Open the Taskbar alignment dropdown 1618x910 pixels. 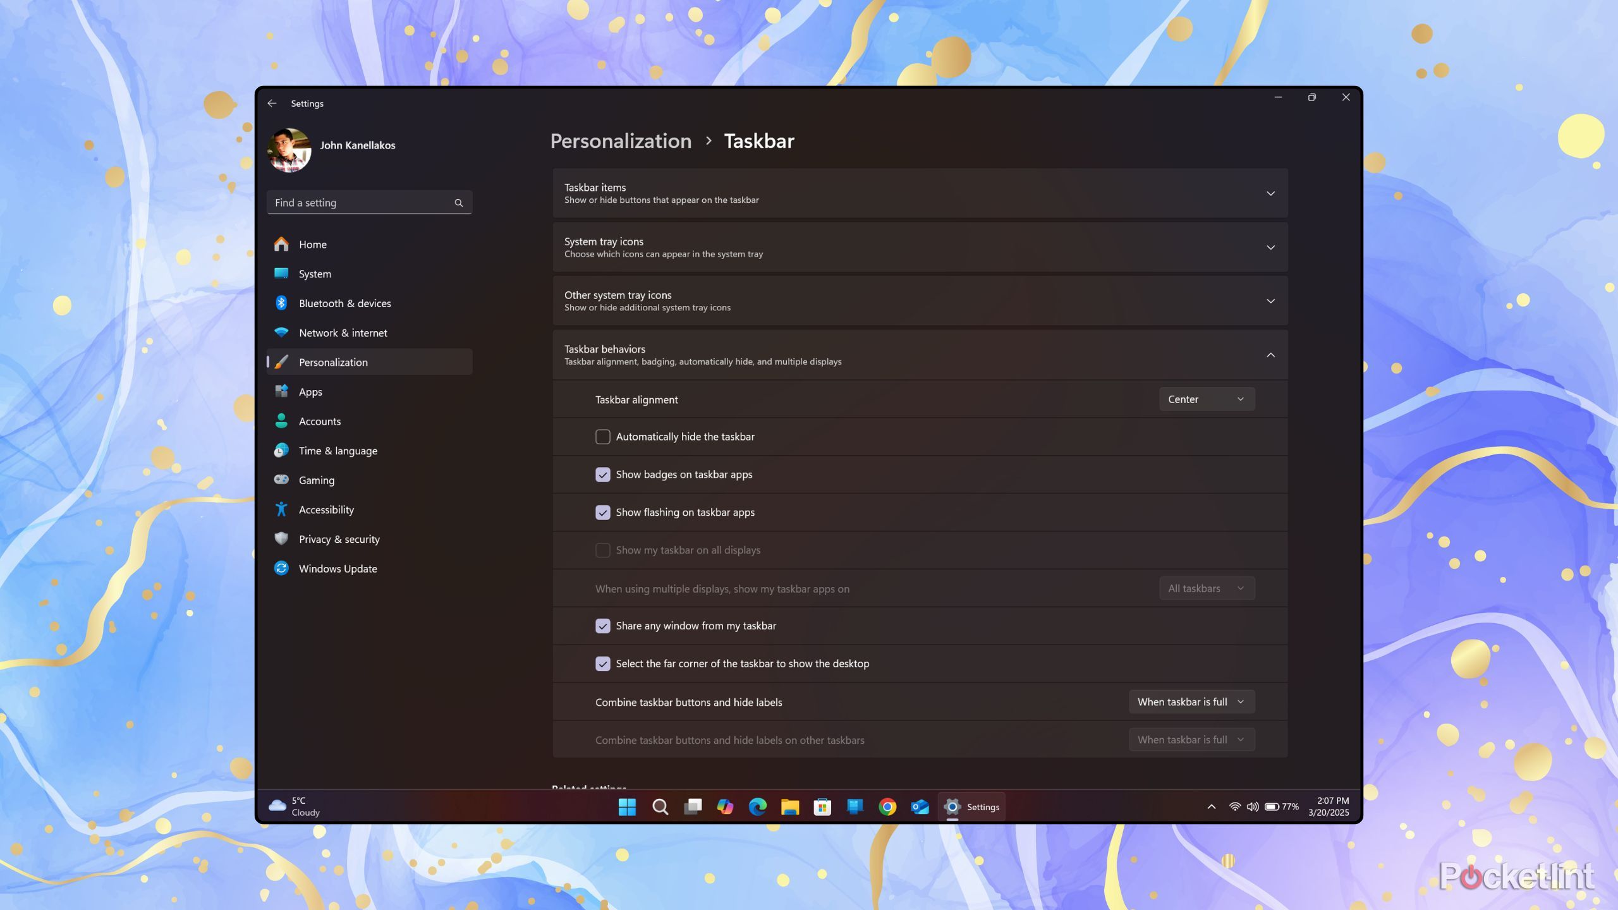pos(1207,399)
